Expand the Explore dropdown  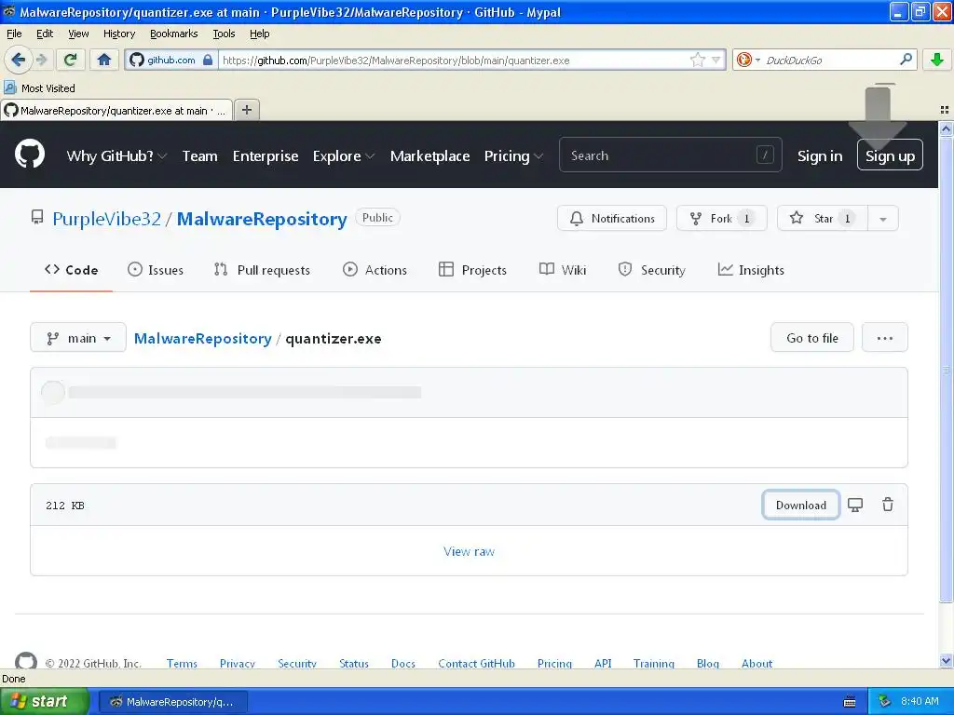click(x=343, y=156)
